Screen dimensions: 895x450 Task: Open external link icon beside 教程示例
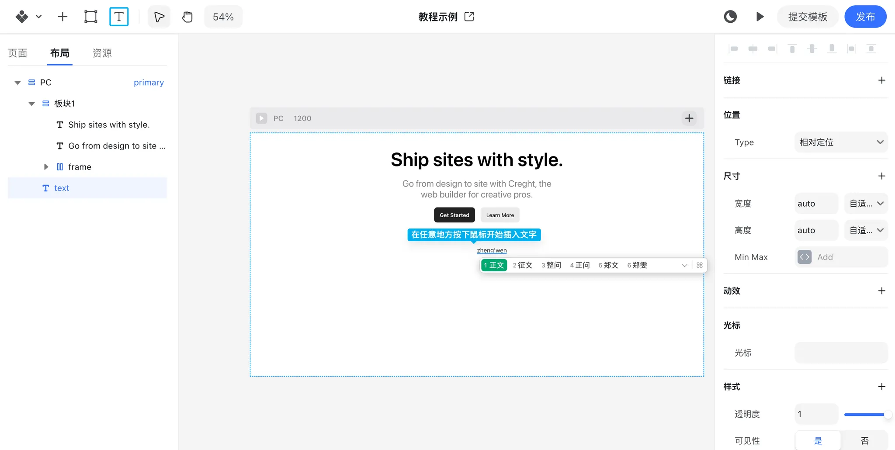pyautogui.click(x=469, y=17)
